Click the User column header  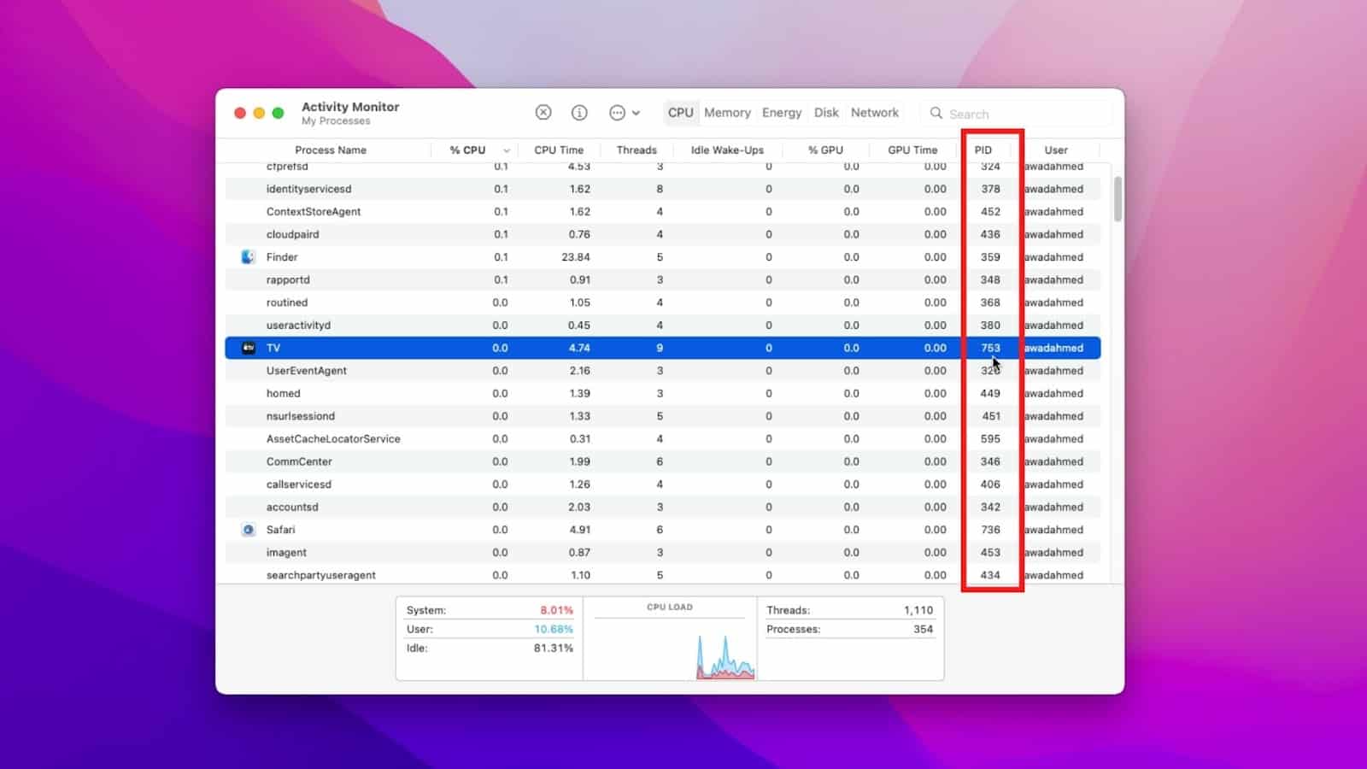click(x=1057, y=150)
